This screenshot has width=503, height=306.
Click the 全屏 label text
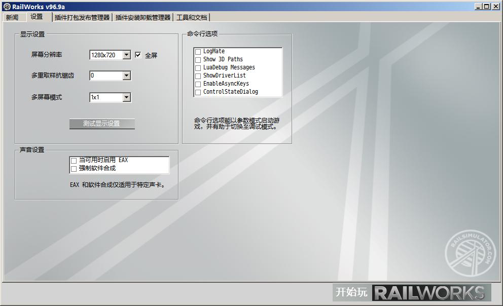tap(151, 55)
